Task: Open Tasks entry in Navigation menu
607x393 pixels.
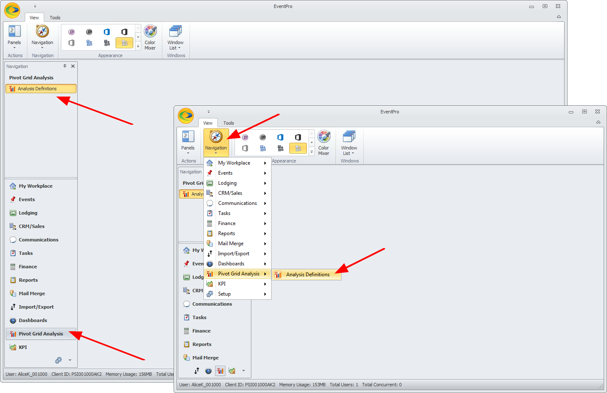Action: click(x=238, y=213)
